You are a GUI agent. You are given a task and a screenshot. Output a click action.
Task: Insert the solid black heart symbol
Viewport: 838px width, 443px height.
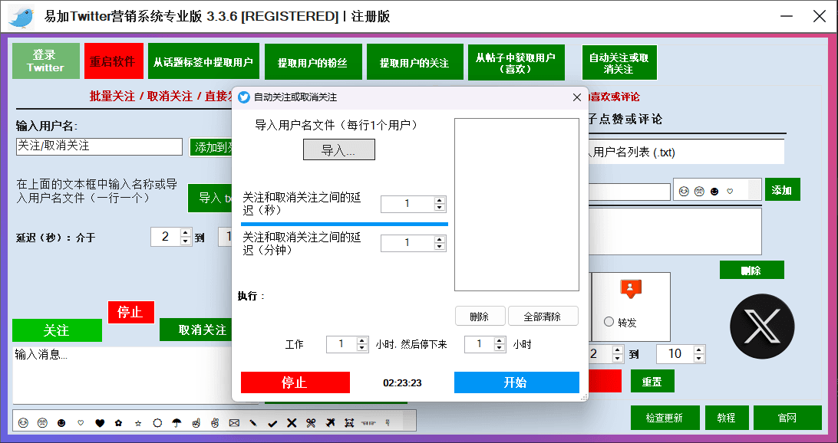coord(100,423)
